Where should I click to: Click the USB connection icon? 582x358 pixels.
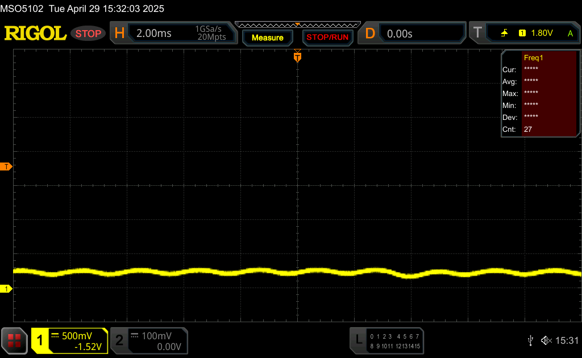(x=530, y=340)
